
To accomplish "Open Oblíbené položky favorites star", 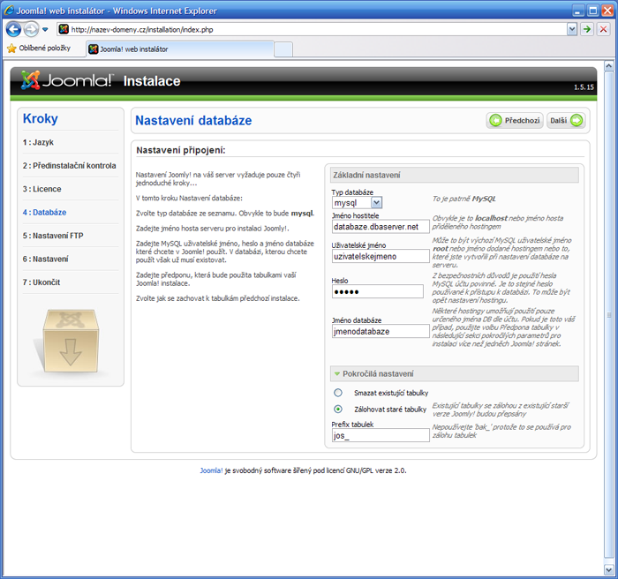I will 12,49.
